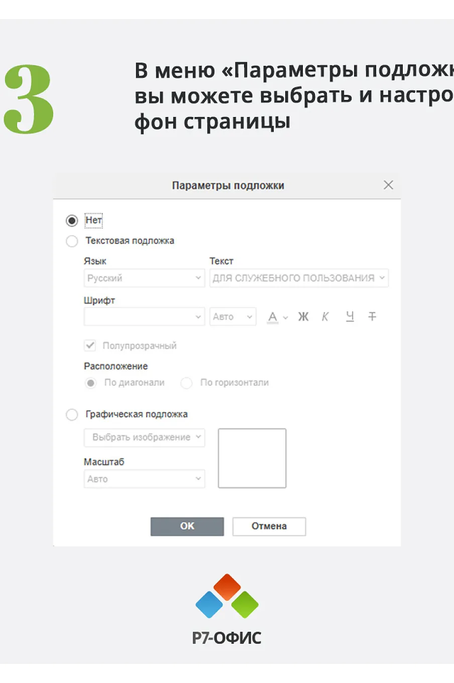Image resolution: width=454 pixels, height=683 pixels.
Task: Expand the Текст watermark dropdown
Action: point(299,278)
